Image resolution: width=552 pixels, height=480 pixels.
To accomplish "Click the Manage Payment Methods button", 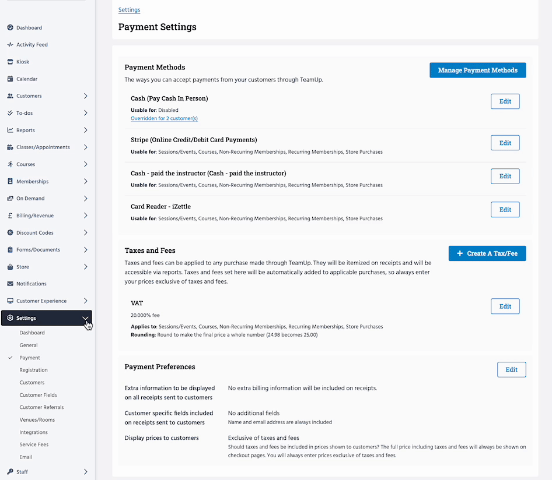I will pyautogui.click(x=477, y=70).
